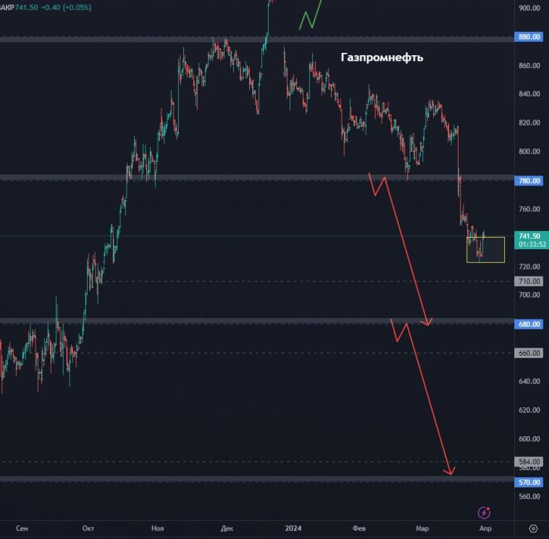549x539 pixels.
Task: Click the 660.00 dashed level label
Action: [529, 353]
